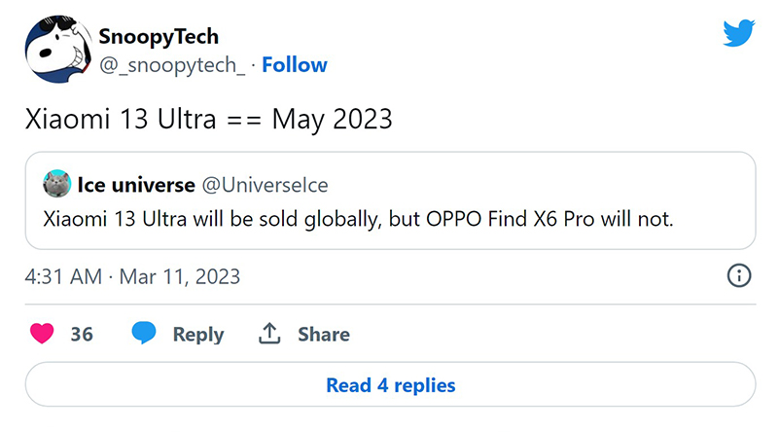
Task: Click the 36 likes count
Action: click(x=82, y=334)
